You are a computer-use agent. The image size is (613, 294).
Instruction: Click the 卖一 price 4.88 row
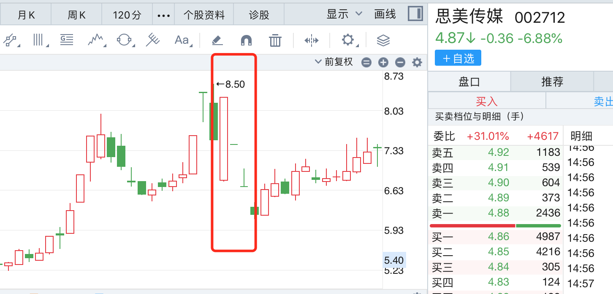click(x=496, y=213)
